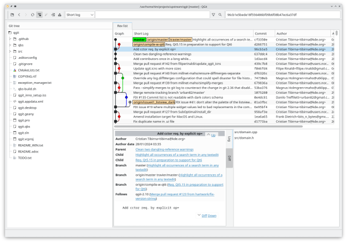Open the vertical Log tab

coord(229,139)
